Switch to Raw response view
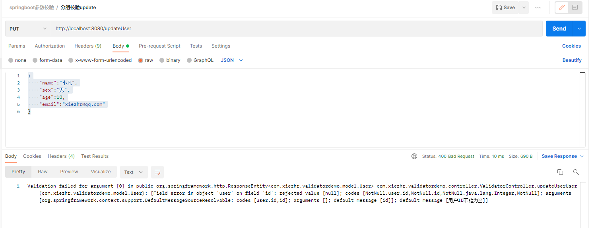The width and height of the screenshot is (594, 228). (x=43, y=172)
